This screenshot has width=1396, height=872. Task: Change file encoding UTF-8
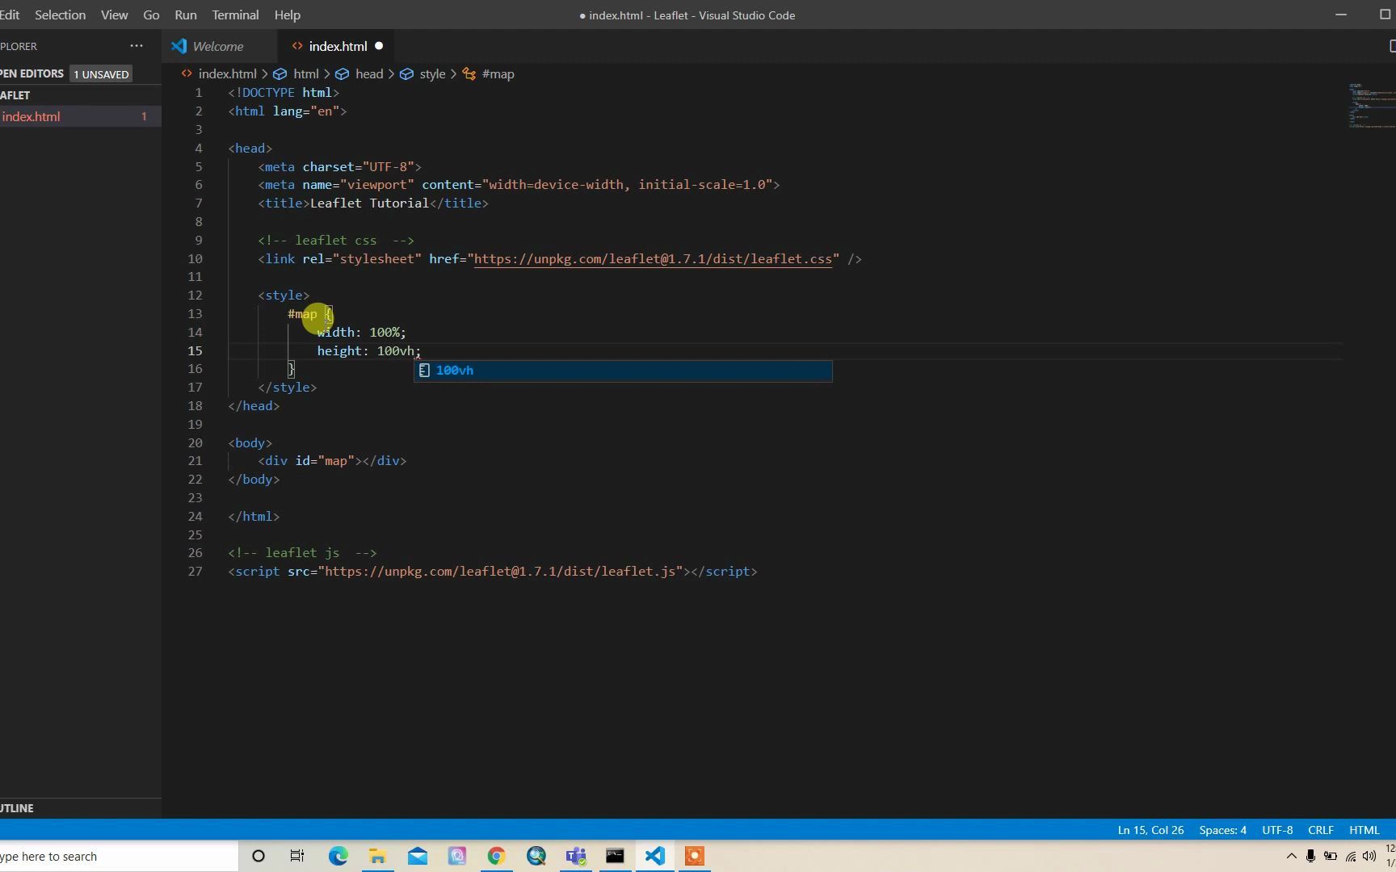tap(1277, 830)
